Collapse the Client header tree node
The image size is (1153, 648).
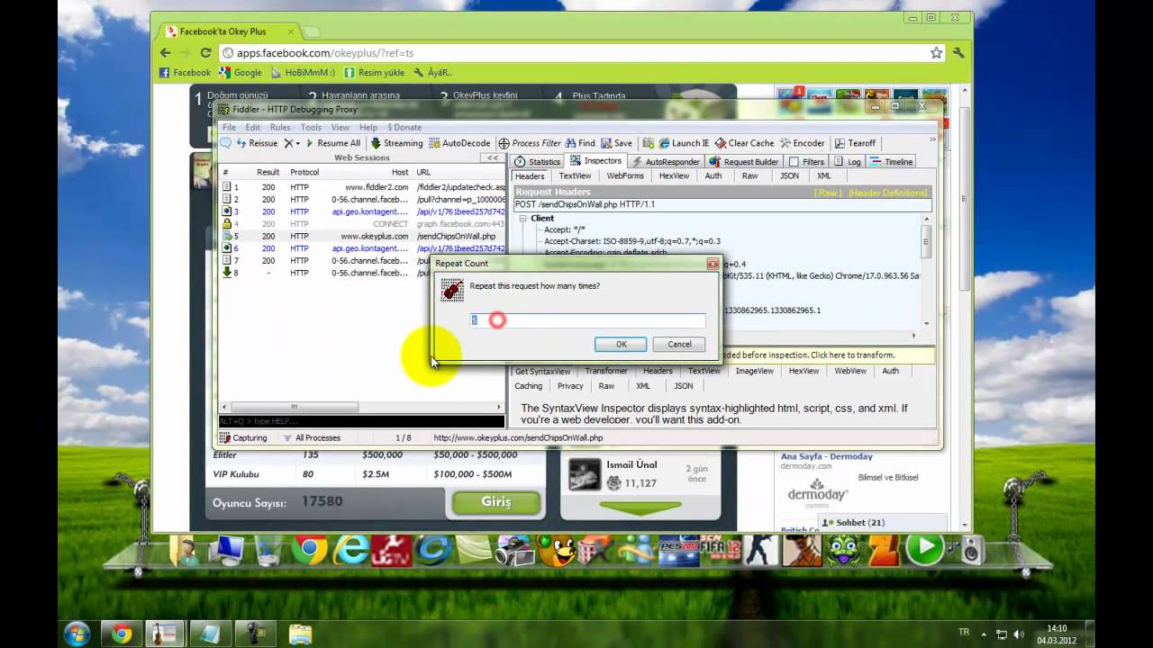[x=524, y=218]
